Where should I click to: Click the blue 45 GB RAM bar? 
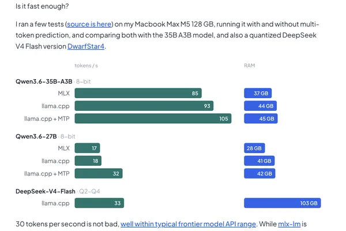click(261, 118)
